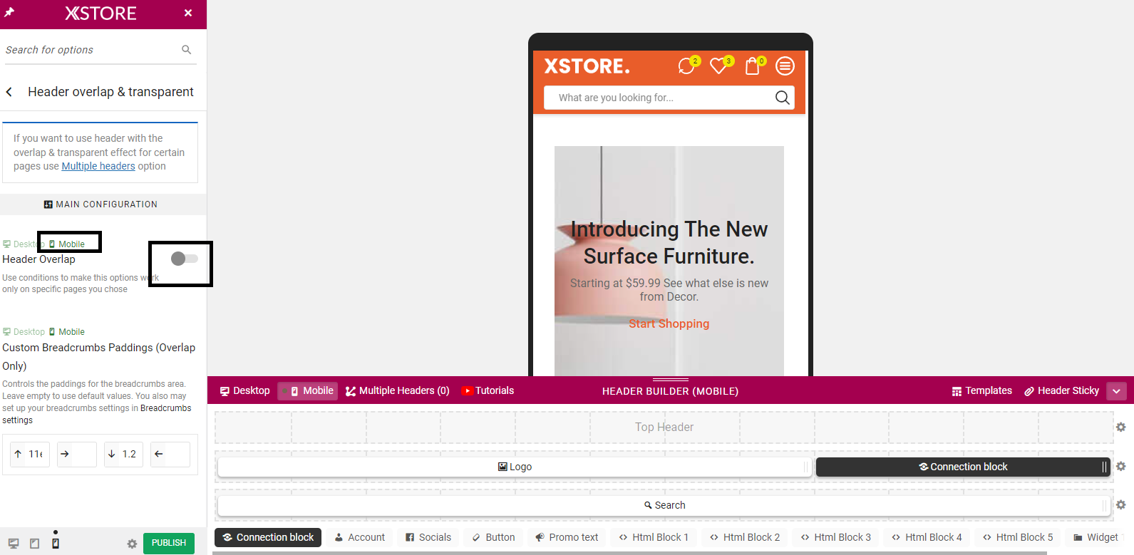The image size is (1134, 555).
Task: Select the Search element in builder row
Action: (x=664, y=505)
